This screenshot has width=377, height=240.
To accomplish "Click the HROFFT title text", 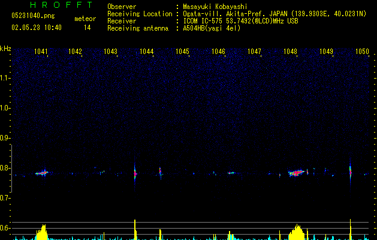I will (x=61, y=5).
